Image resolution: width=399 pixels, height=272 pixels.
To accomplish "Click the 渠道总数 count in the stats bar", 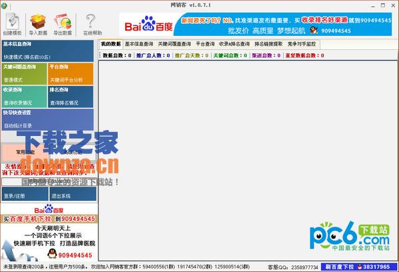I will click(266, 55).
